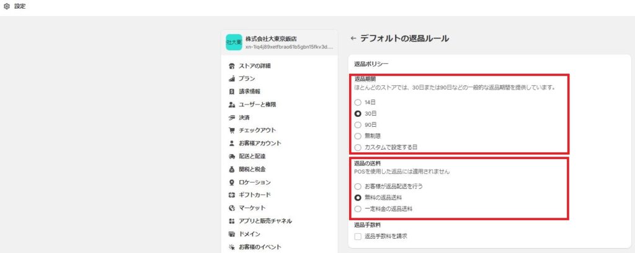Click the ドメイン icon
The height and width of the screenshot is (253, 635).
coord(232,234)
